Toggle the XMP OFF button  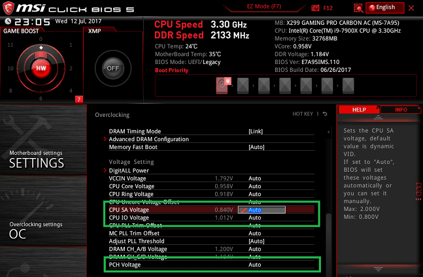tap(113, 68)
